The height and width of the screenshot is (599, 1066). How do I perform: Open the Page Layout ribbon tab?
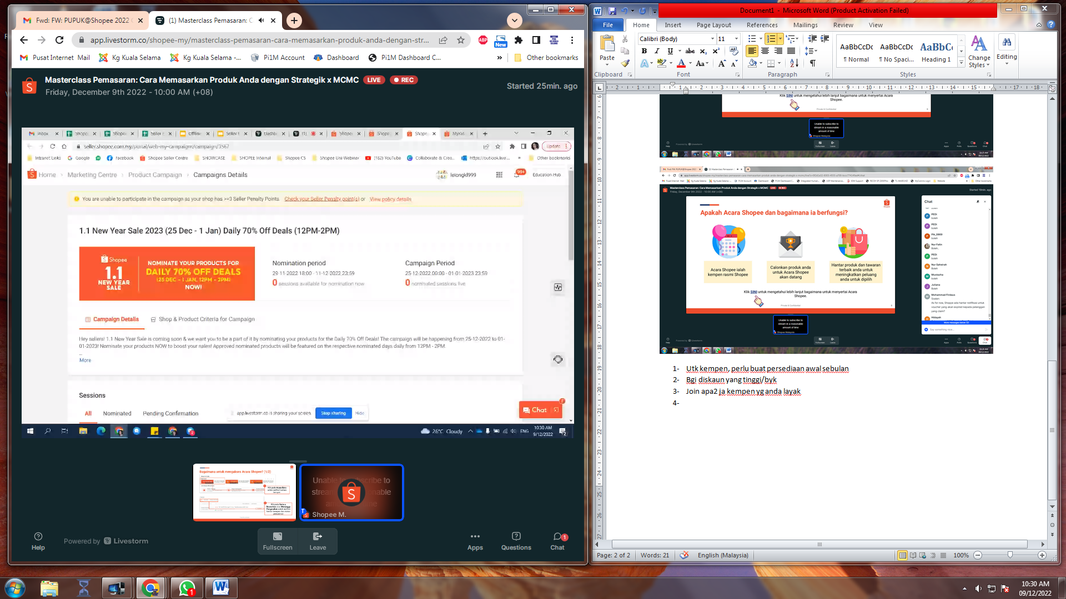click(x=713, y=25)
